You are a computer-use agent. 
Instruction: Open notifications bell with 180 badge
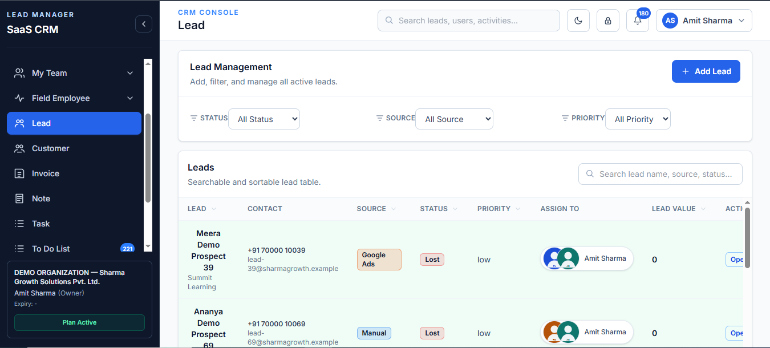pos(638,21)
